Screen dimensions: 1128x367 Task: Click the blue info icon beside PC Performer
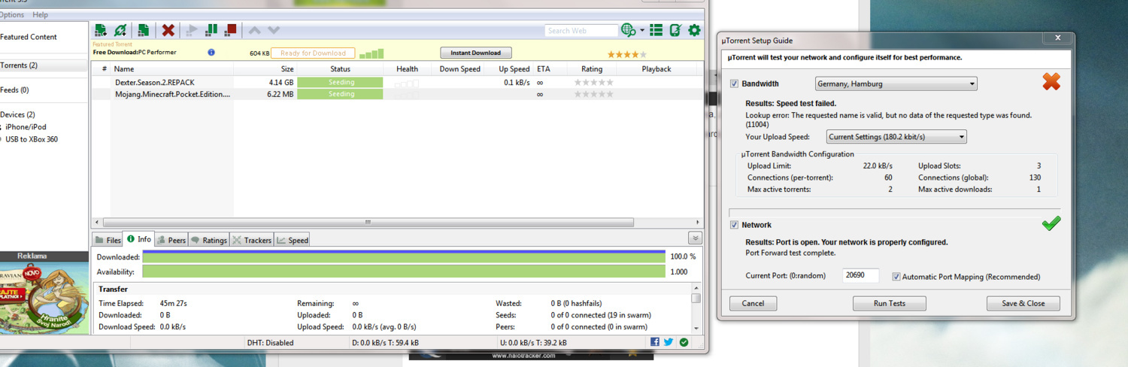click(x=211, y=53)
